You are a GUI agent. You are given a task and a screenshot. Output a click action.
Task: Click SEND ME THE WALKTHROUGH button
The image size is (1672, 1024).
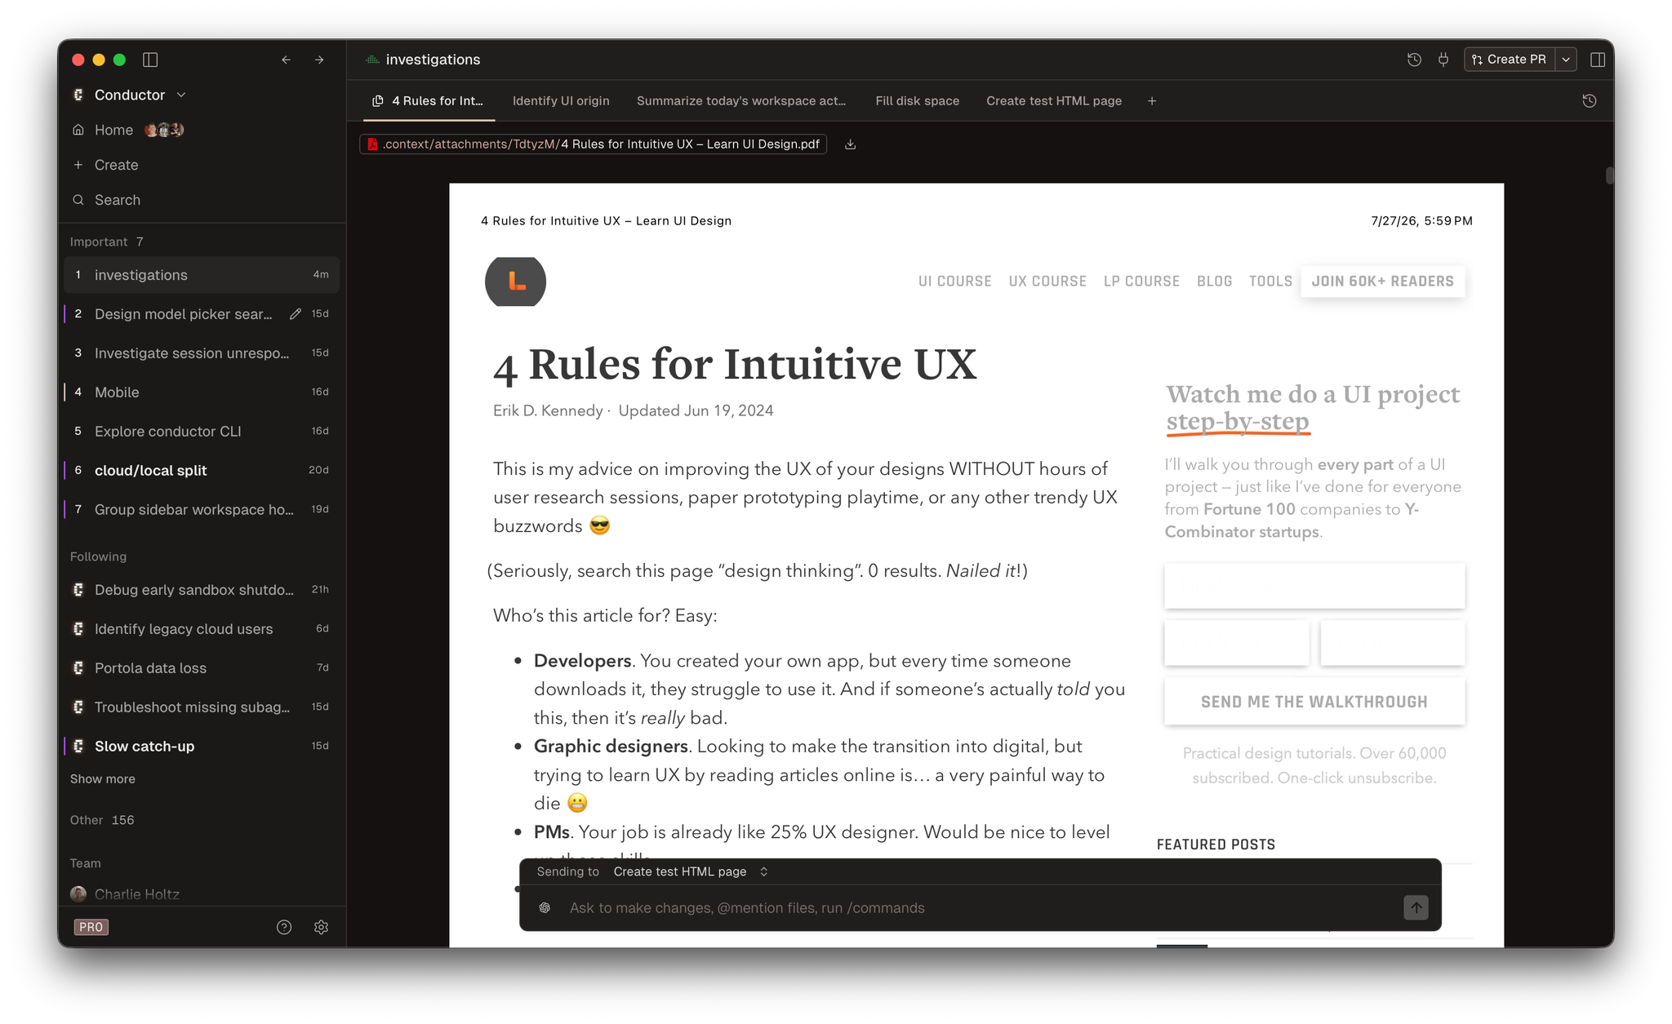1314,702
